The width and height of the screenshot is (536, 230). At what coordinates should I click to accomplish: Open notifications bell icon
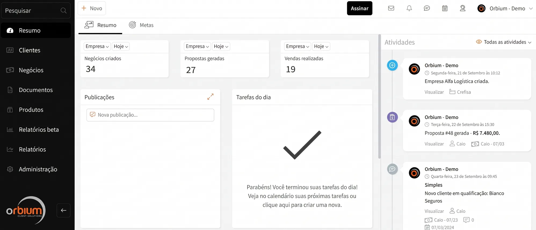(x=409, y=8)
